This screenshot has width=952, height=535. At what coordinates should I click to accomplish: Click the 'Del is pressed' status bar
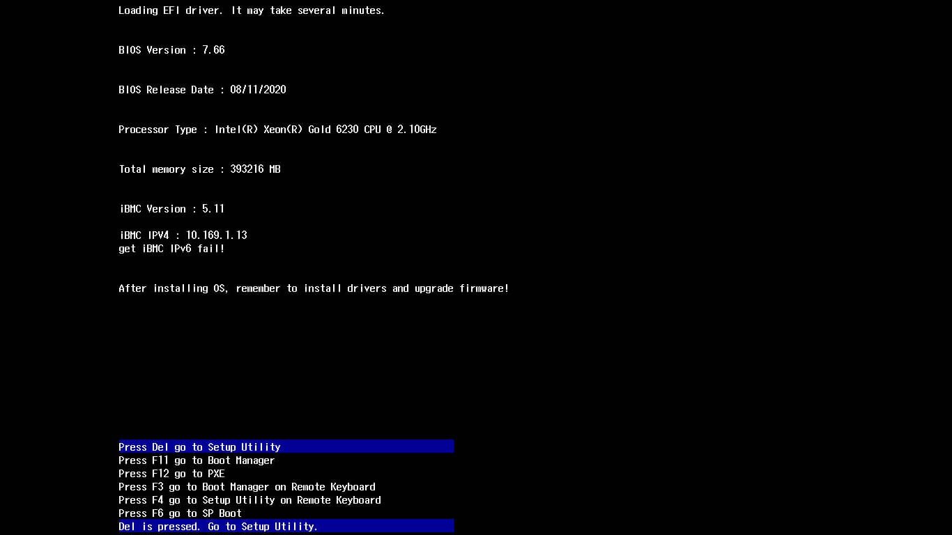[x=218, y=527]
